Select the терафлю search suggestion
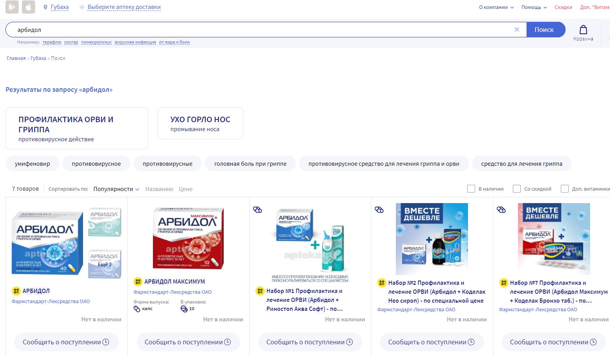The height and width of the screenshot is (356, 610). click(x=52, y=42)
